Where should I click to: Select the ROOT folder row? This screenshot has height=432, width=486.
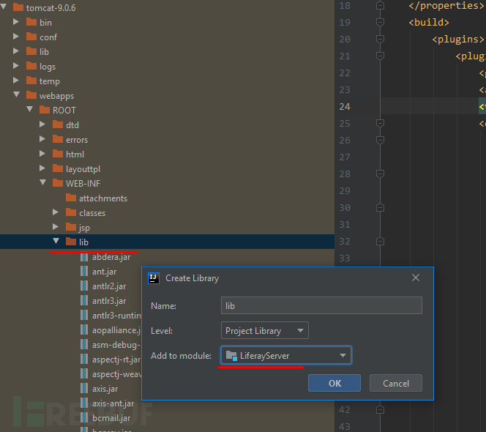click(x=167, y=110)
